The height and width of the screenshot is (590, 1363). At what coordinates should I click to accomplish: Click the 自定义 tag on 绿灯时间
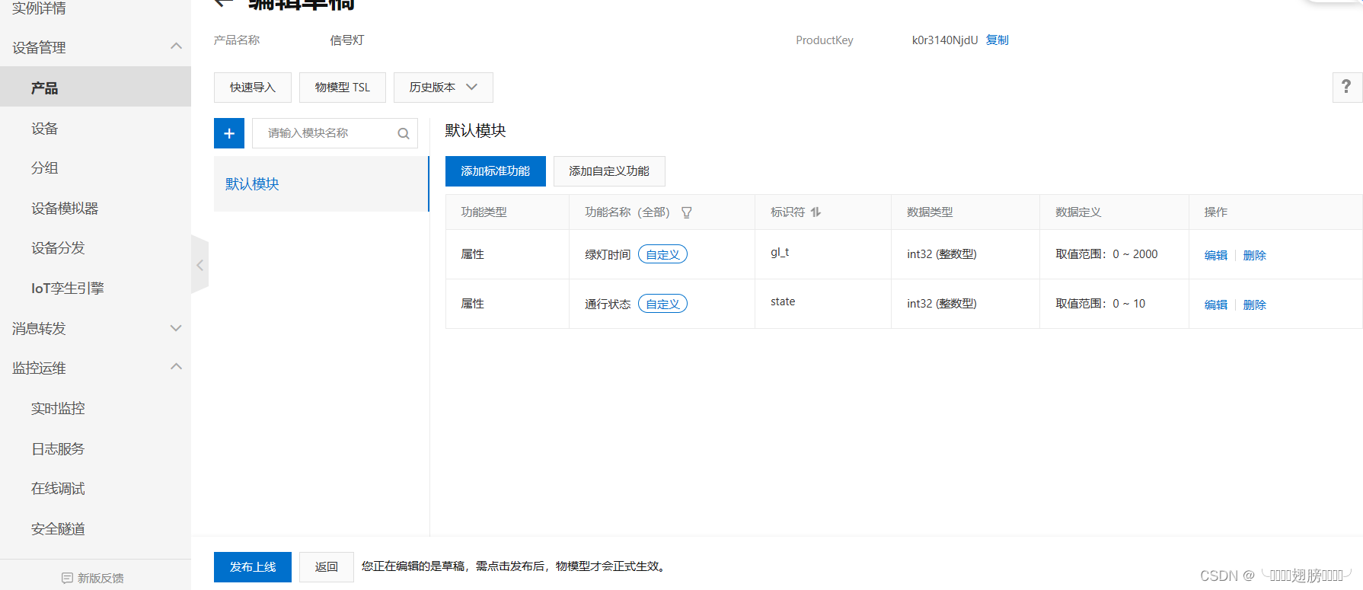pyautogui.click(x=662, y=254)
